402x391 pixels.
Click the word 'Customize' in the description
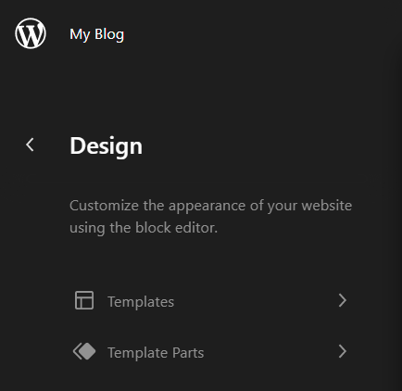pos(104,206)
